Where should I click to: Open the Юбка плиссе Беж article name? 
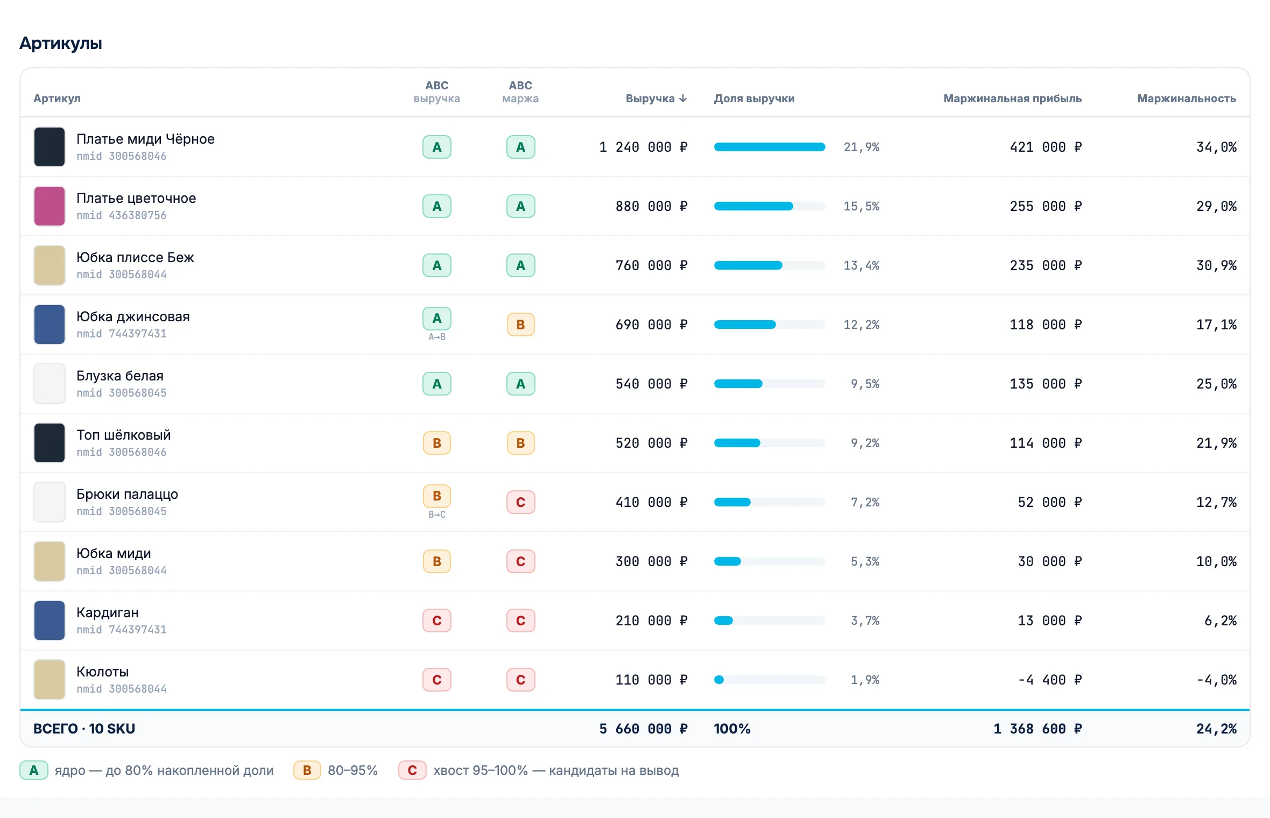tap(135, 257)
